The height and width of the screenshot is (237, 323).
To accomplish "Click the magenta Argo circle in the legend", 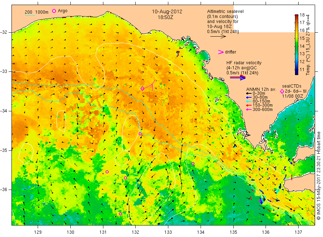I will pyautogui.click(x=54, y=11).
